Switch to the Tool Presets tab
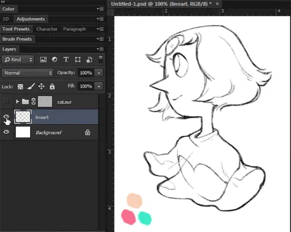The height and width of the screenshot is (232, 291). pos(16,29)
